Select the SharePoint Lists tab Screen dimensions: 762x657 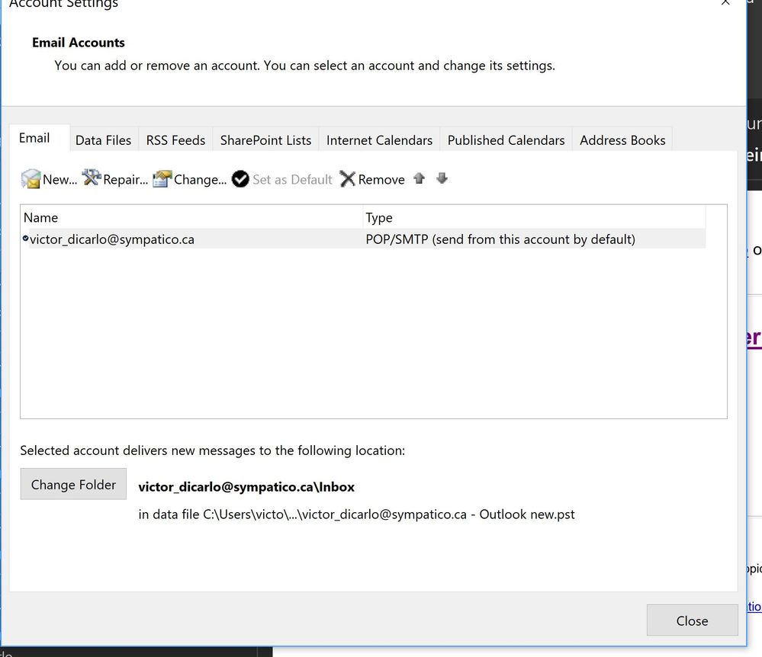point(265,139)
